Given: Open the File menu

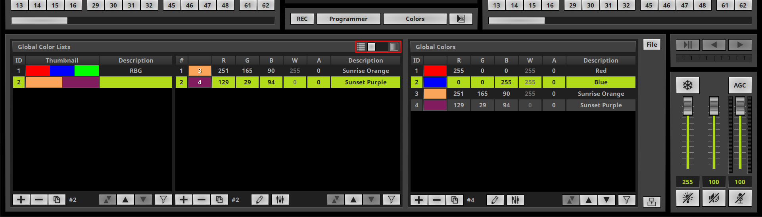Looking at the screenshot, I should [652, 44].
